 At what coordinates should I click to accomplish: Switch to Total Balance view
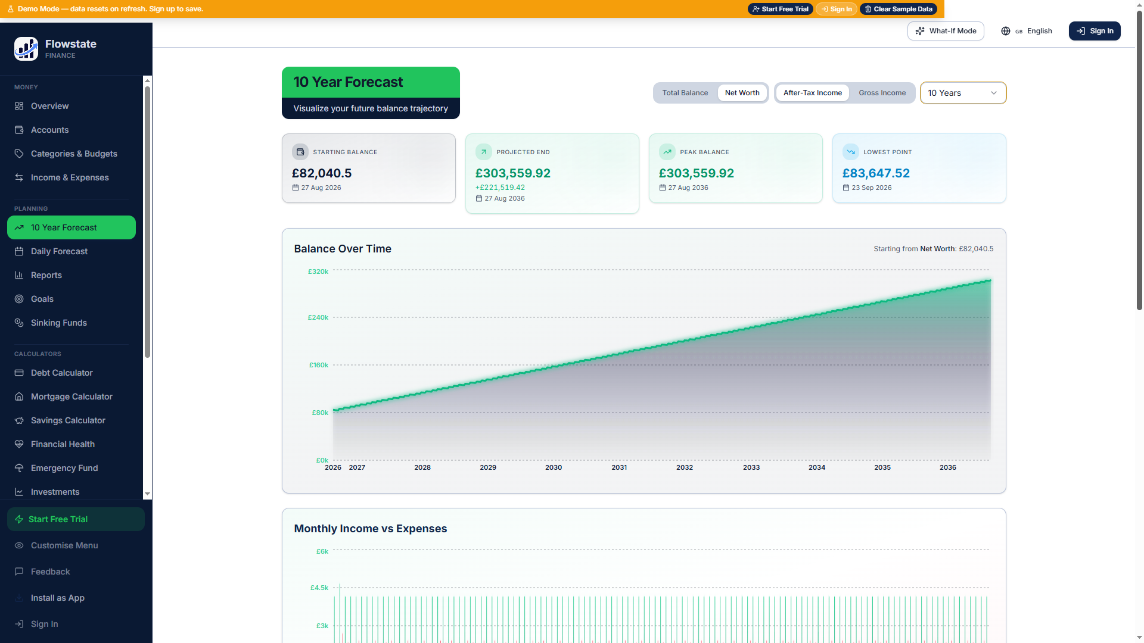(x=685, y=93)
